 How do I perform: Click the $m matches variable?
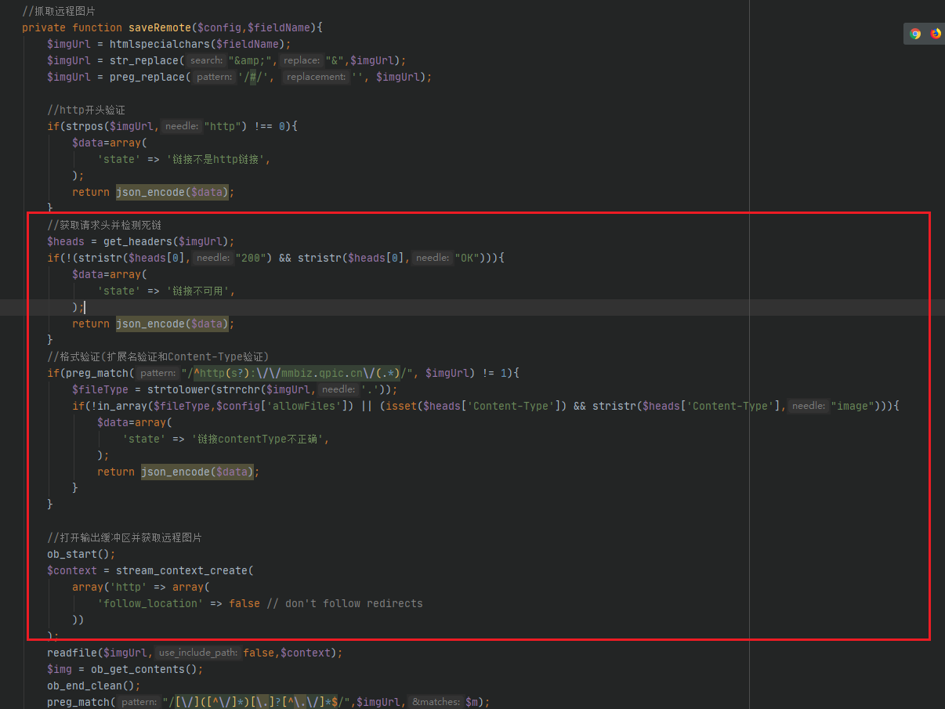coord(472,702)
